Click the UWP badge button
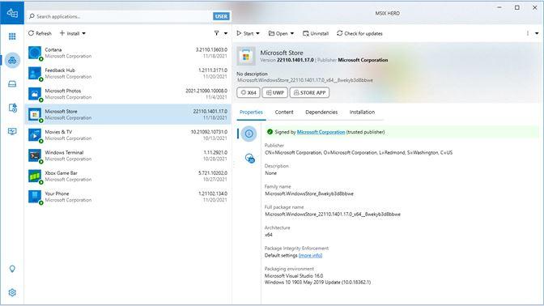This screenshot has height=306, width=544. [274, 92]
